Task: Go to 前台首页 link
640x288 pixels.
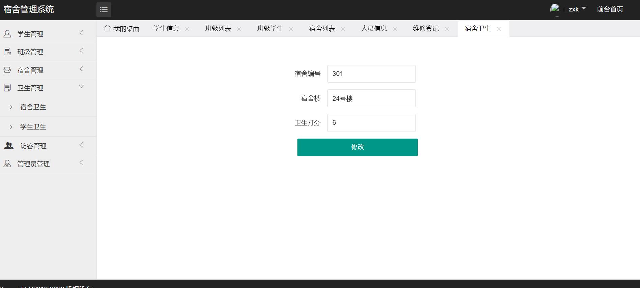Action: click(x=610, y=9)
